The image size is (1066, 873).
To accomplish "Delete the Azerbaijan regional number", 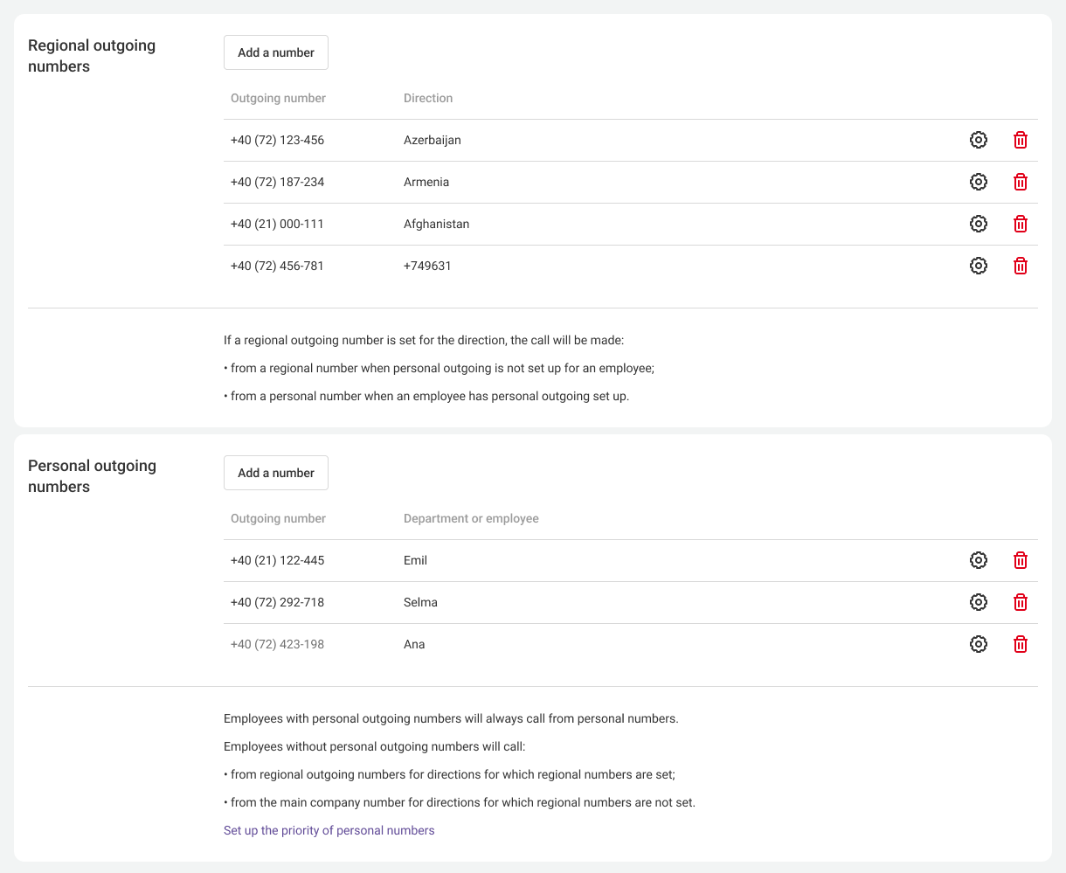I will [x=1020, y=140].
